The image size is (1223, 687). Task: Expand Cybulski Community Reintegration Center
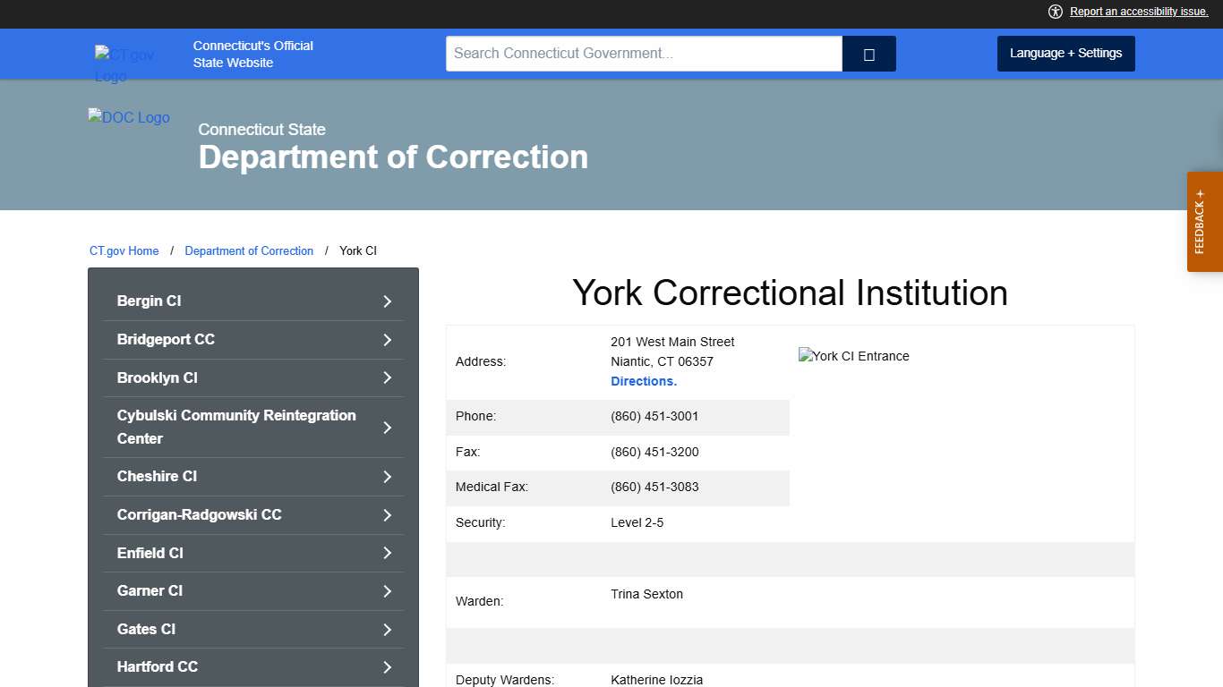pos(252,427)
